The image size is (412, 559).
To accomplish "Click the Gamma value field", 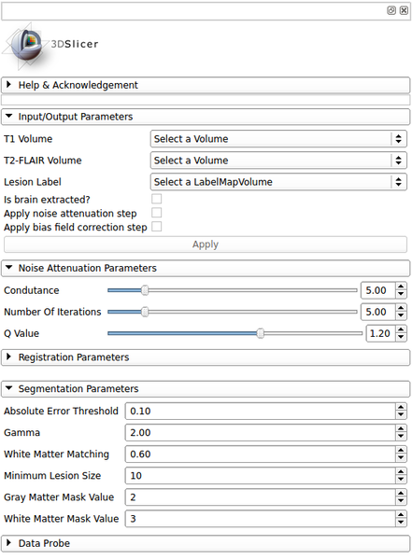I will pos(261,433).
